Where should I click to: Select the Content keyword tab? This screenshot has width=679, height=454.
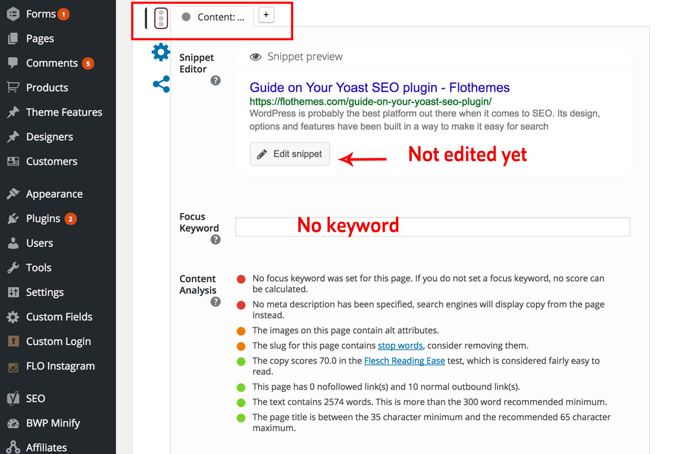pos(213,17)
